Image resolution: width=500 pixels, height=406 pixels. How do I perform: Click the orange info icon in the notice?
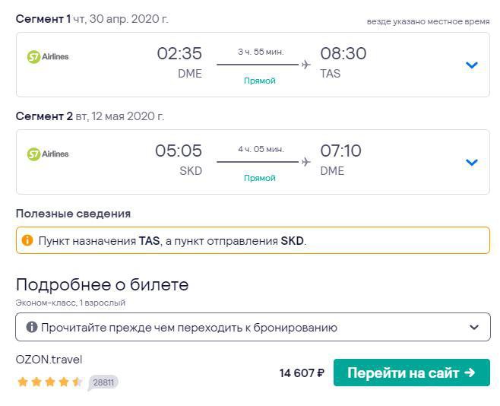point(27,240)
